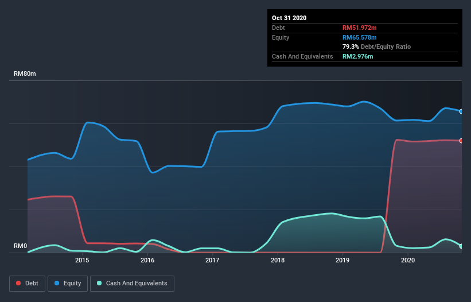The width and height of the screenshot is (471, 302).
Task: Toggle the Debt legend button
Action: (27, 284)
